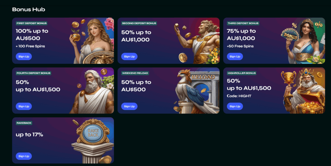Select the woman holding Bonus fan image
The width and height of the screenshot is (331, 166).
click(303, 41)
